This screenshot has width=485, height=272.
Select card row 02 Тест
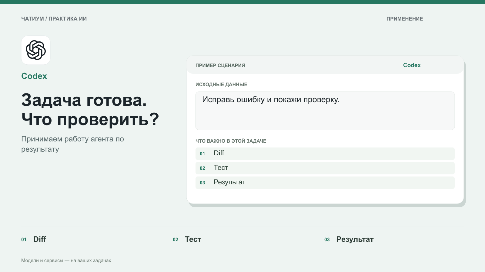click(x=325, y=168)
